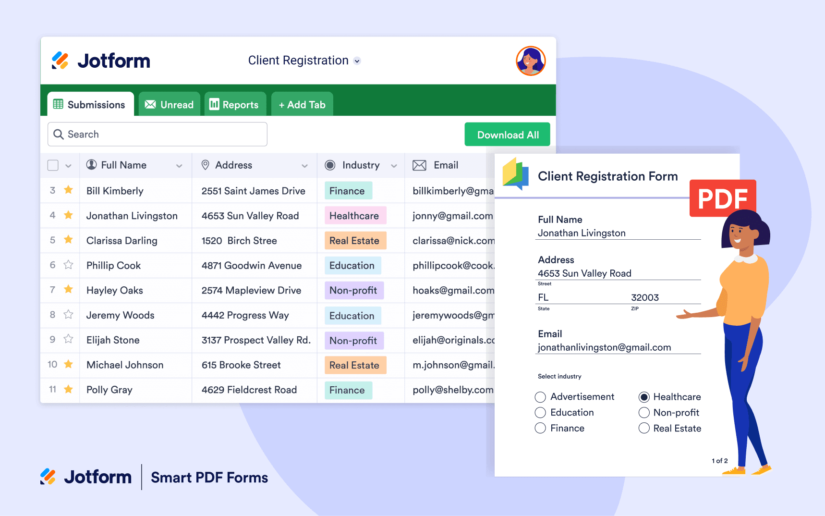Open the Client Registration form dropdown
Screen dimensions: 825x516
pos(357,61)
